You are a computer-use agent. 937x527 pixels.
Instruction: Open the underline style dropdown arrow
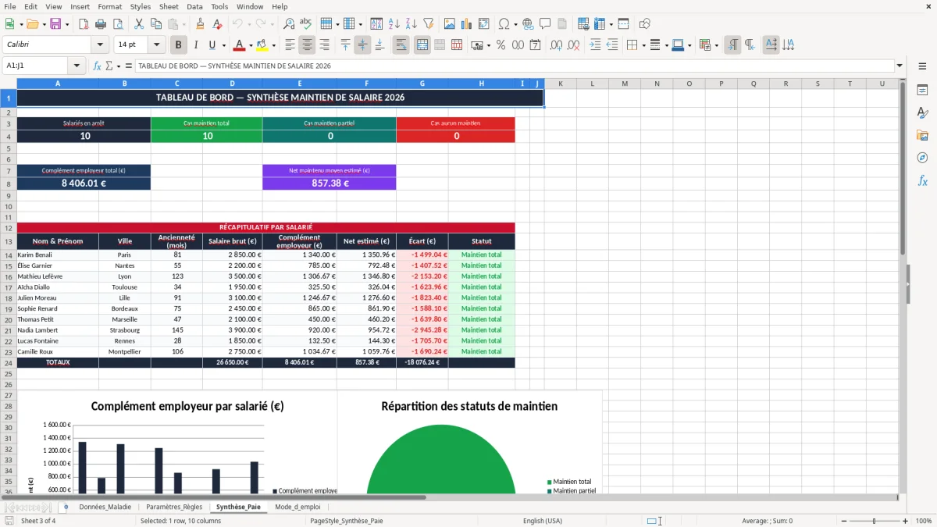tap(223, 45)
